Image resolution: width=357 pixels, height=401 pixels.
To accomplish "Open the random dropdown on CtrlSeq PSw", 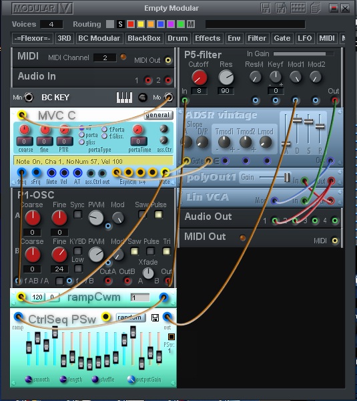I will pyautogui.click(x=131, y=317).
